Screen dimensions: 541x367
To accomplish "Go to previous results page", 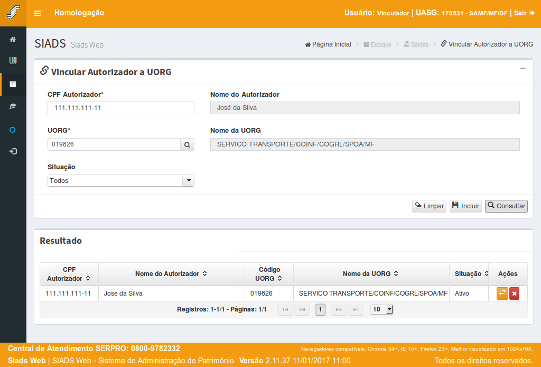I will [x=302, y=309].
